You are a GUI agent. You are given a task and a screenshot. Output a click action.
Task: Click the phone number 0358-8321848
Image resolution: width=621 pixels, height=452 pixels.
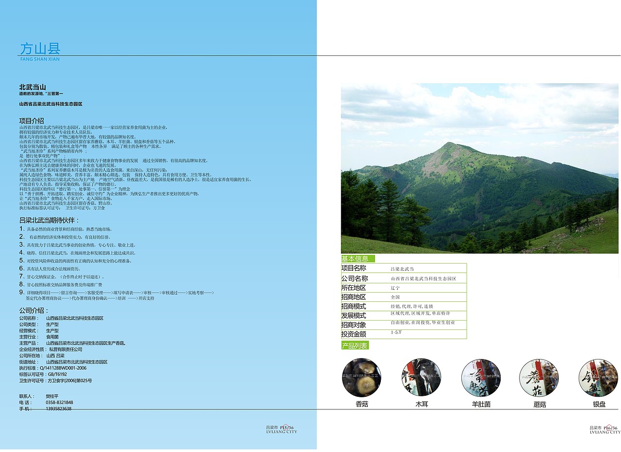tap(59, 403)
